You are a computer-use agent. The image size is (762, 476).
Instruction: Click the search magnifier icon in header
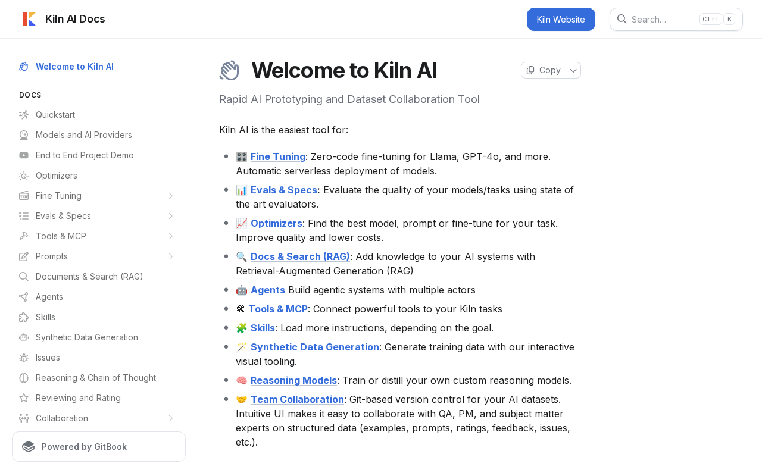pos(622,19)
